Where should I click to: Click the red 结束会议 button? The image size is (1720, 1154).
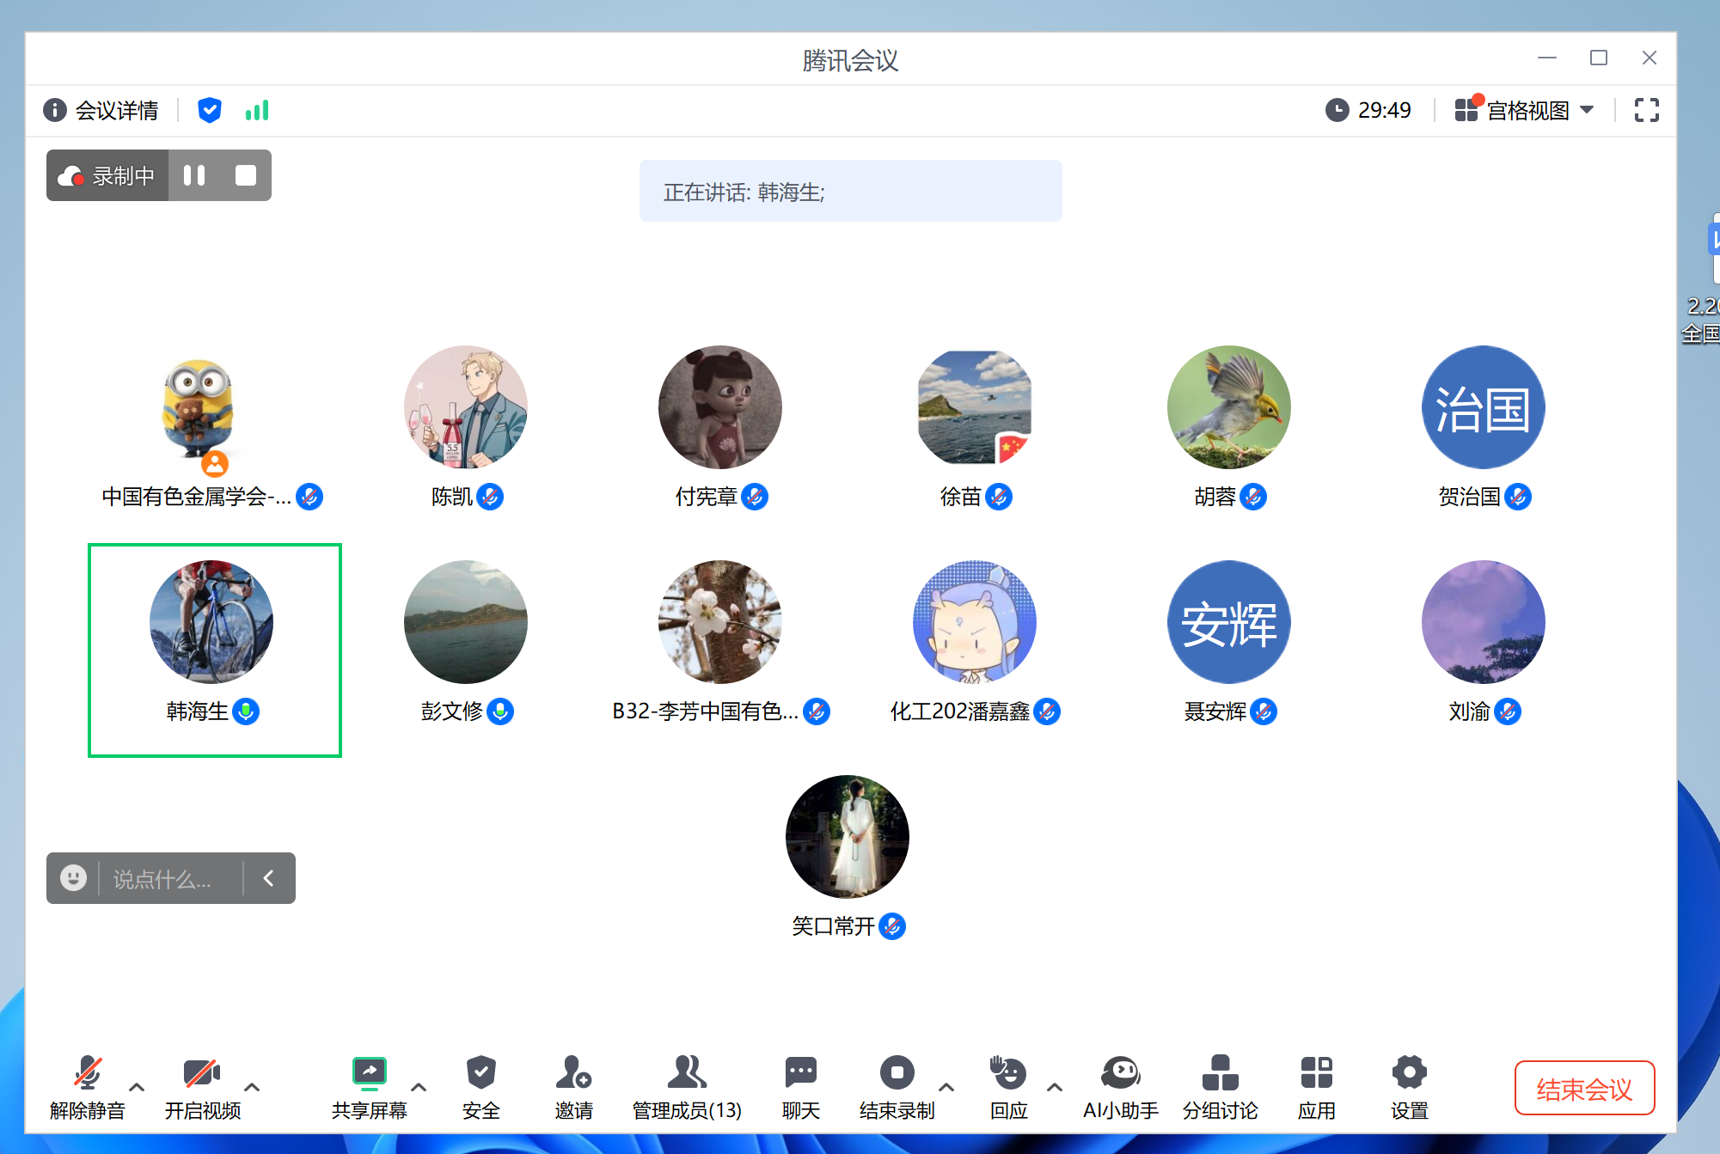pyautogui.click(x=1583, y=1089)
